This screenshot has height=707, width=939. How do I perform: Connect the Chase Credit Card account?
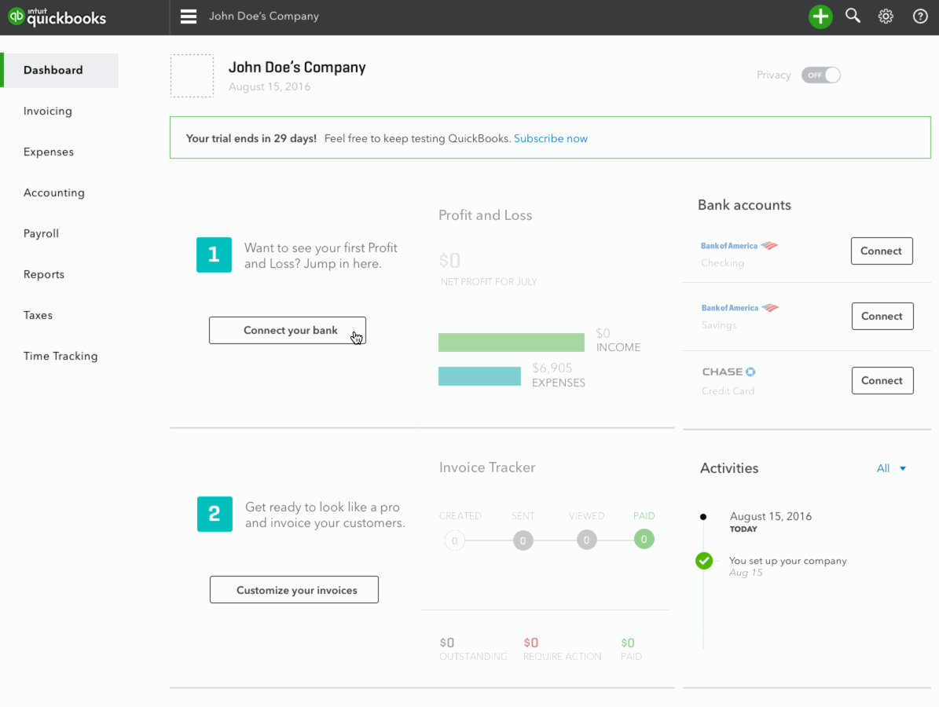[882, 381]
